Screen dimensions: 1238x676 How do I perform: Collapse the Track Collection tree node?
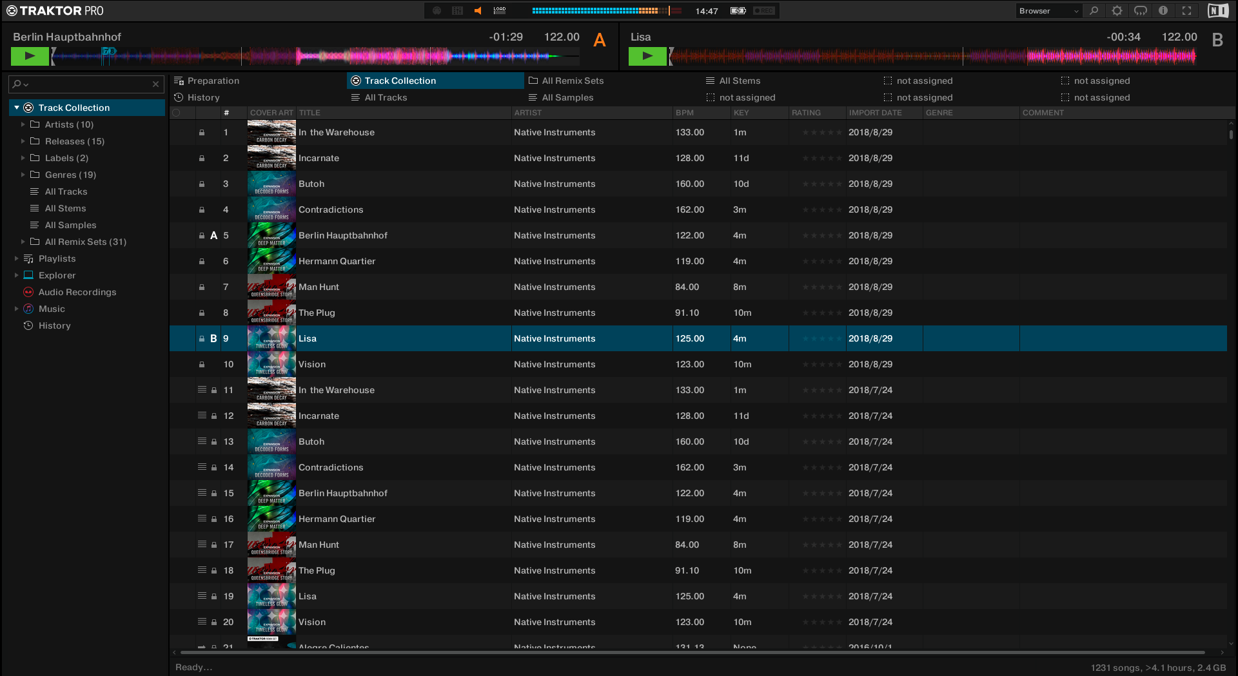[17, 108]
